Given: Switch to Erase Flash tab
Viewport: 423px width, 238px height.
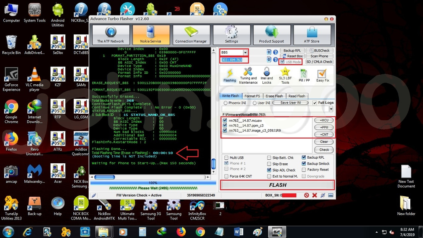Looking at the screenshot, I should tap(274, 96).
